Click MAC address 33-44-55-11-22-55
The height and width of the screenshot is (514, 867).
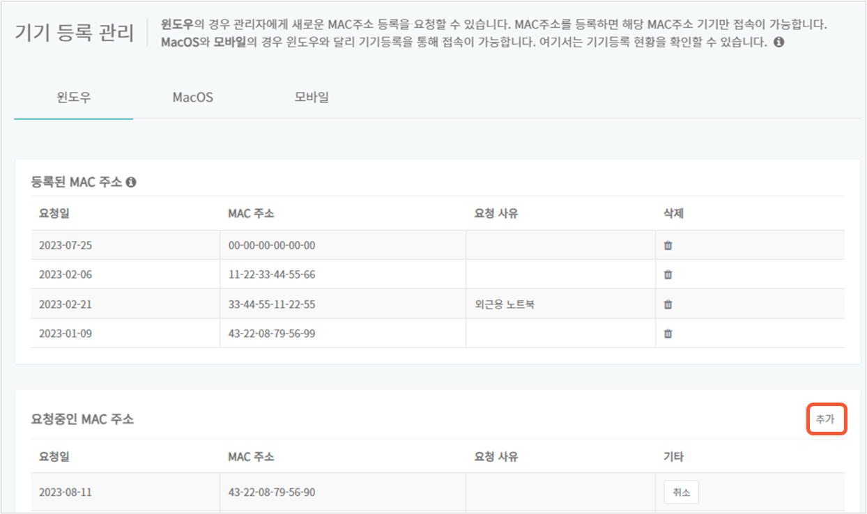[x=272, y=304]
